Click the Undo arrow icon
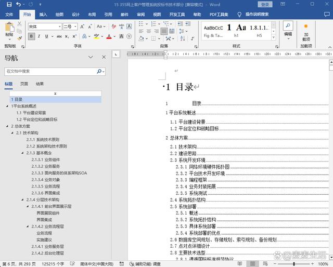Viewport: 333px width, 267px height. [18, 5]
